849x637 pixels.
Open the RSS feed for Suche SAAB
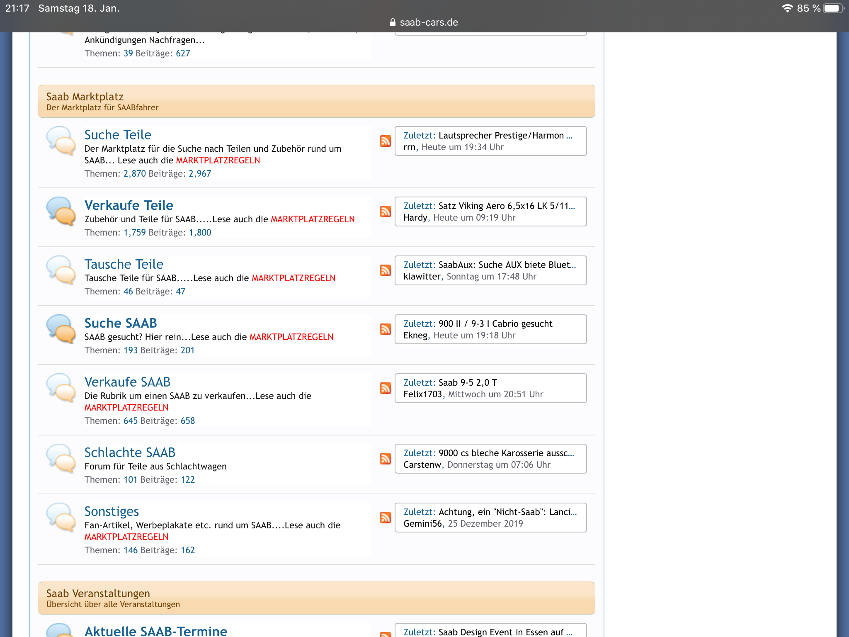386,329
